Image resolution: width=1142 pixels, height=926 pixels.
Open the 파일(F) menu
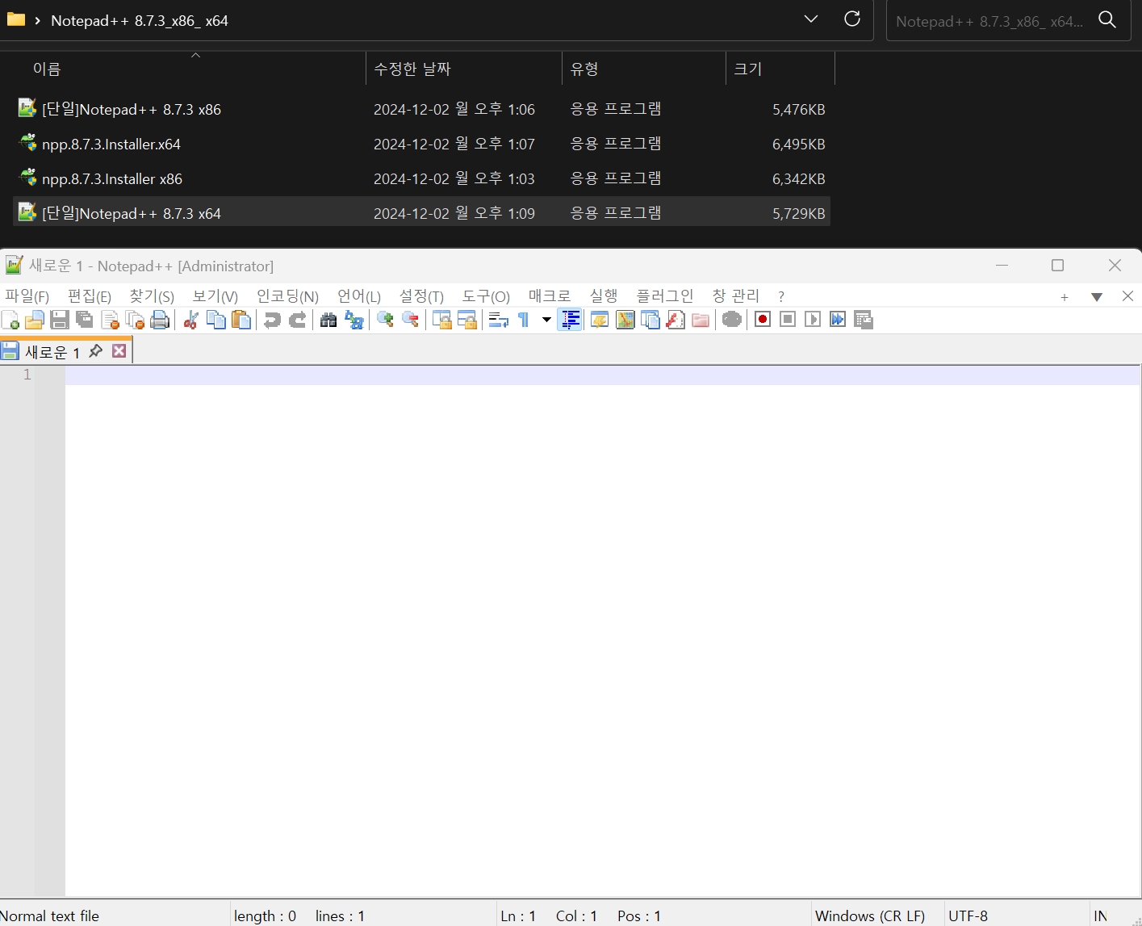(27, 296)
